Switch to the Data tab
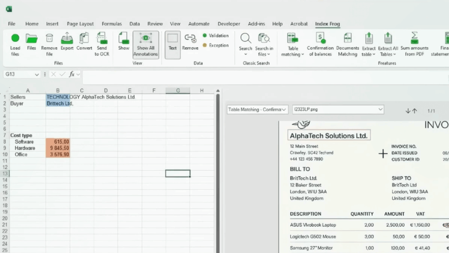Viewport: 449px width, 253px height. pos(135,24)
